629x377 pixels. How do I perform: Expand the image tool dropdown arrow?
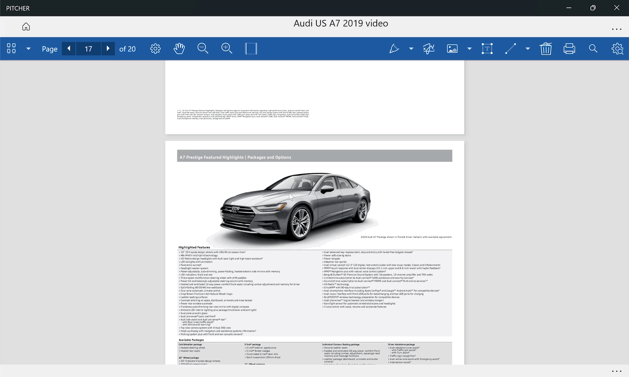(469, 48)
